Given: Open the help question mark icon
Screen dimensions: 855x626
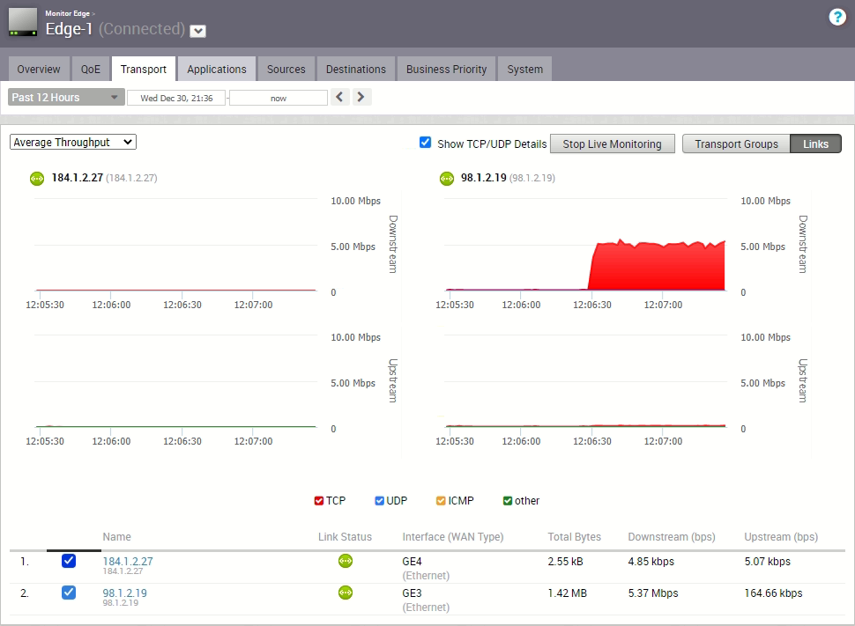Looking at the screenshot, I should [x=837, y=17].
